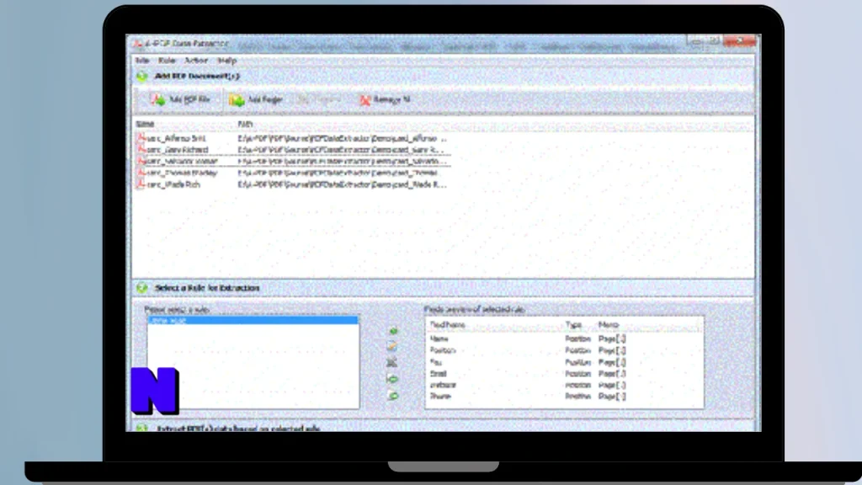Viewport: 862px width, 485px height.
Task: Click the Type column header
Action: click(x=573, y=325)
